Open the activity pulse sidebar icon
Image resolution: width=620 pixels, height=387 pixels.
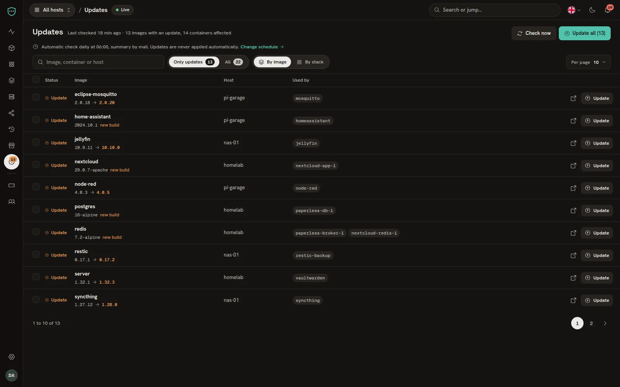click(x=12, y=32)
